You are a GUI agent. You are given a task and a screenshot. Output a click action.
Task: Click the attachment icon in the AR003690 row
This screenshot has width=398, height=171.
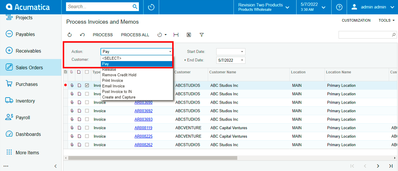72,103
